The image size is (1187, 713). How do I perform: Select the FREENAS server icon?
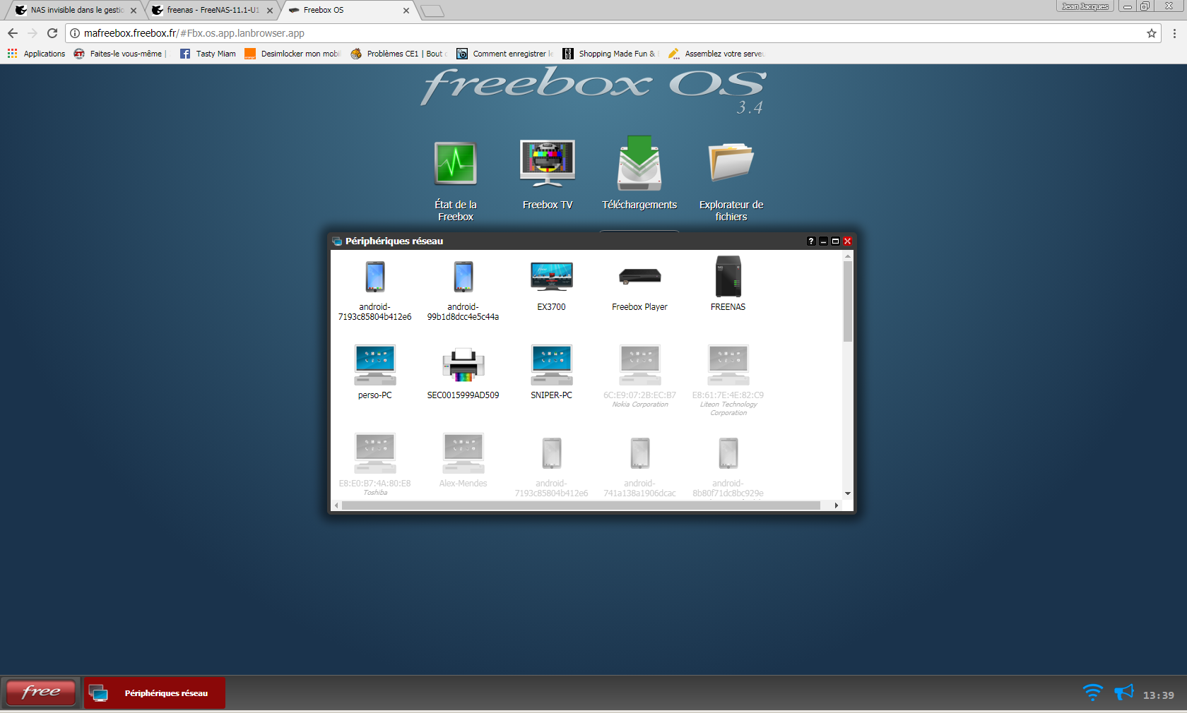click(728, 276)
